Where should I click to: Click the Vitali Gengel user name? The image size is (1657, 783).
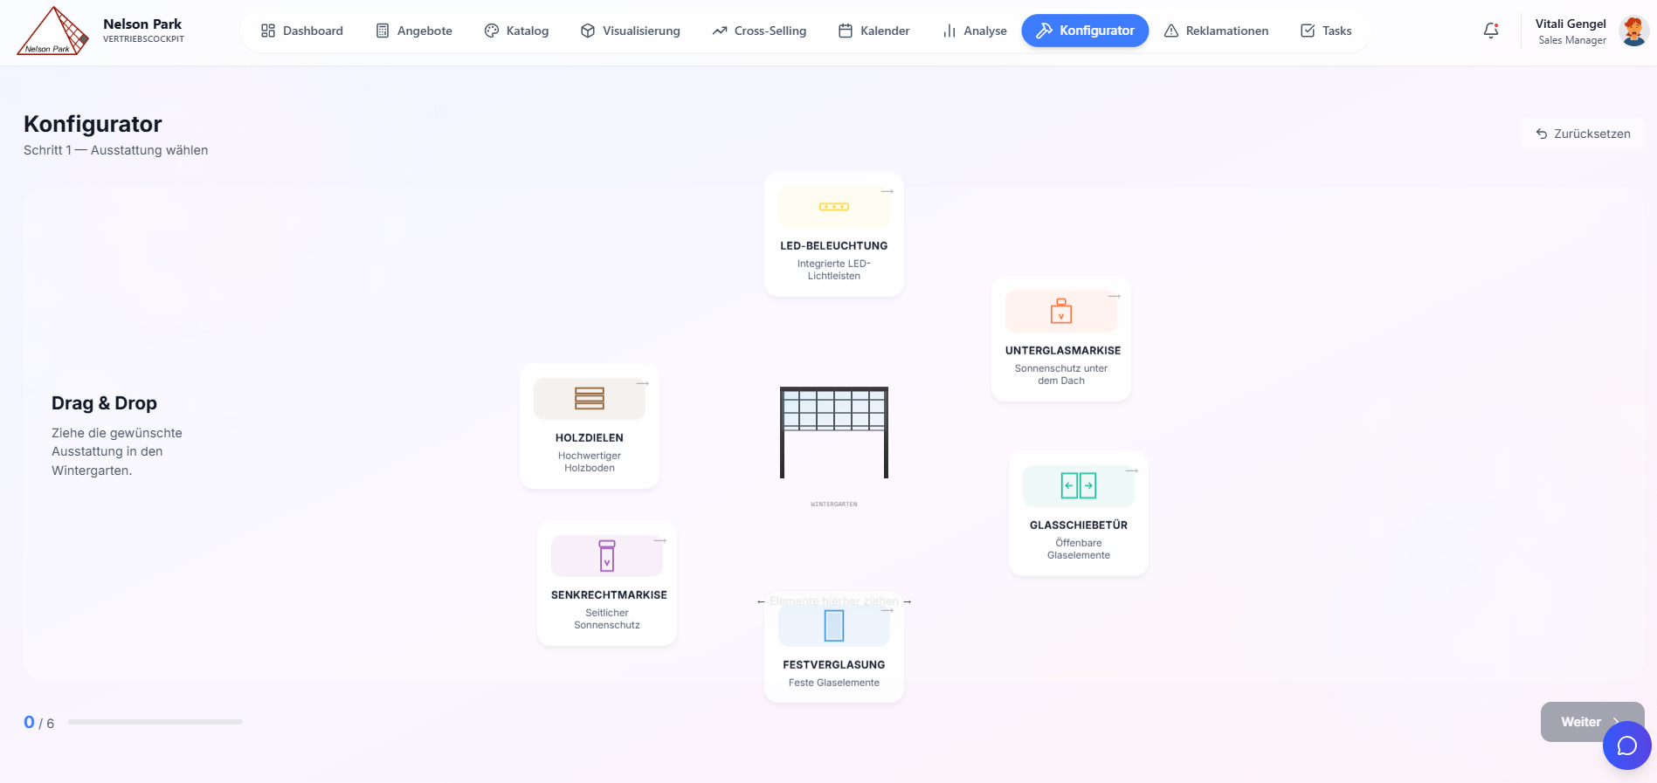1571,24
